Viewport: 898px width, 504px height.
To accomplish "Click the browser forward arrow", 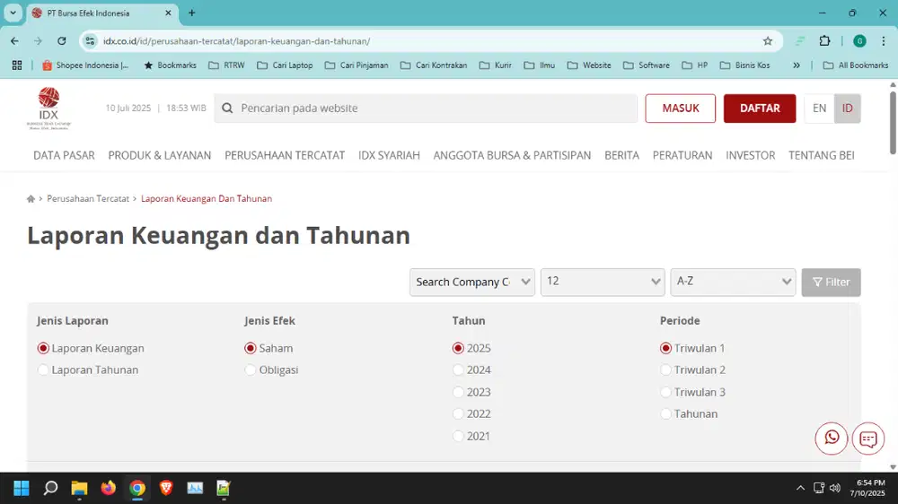I will tap(38, 41).
